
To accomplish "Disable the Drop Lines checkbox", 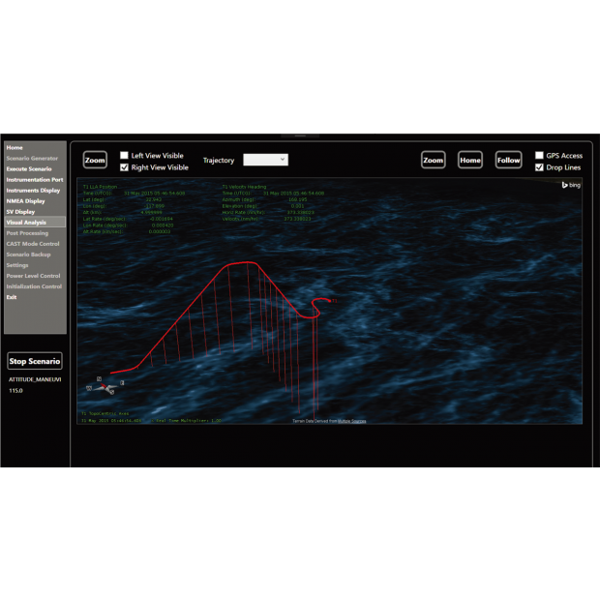I will [x=539, y=167].
